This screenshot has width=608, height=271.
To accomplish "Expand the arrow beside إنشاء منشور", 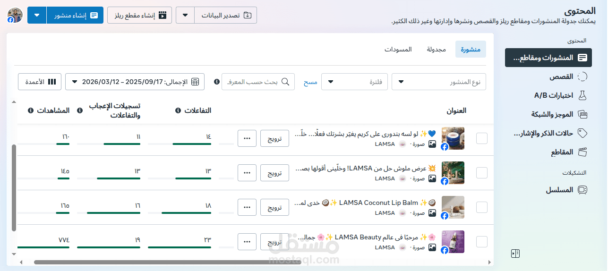I will [x=37, y=15].
